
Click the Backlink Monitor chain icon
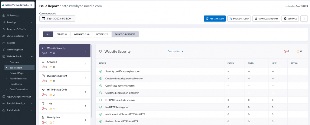(x=4, y=104)
